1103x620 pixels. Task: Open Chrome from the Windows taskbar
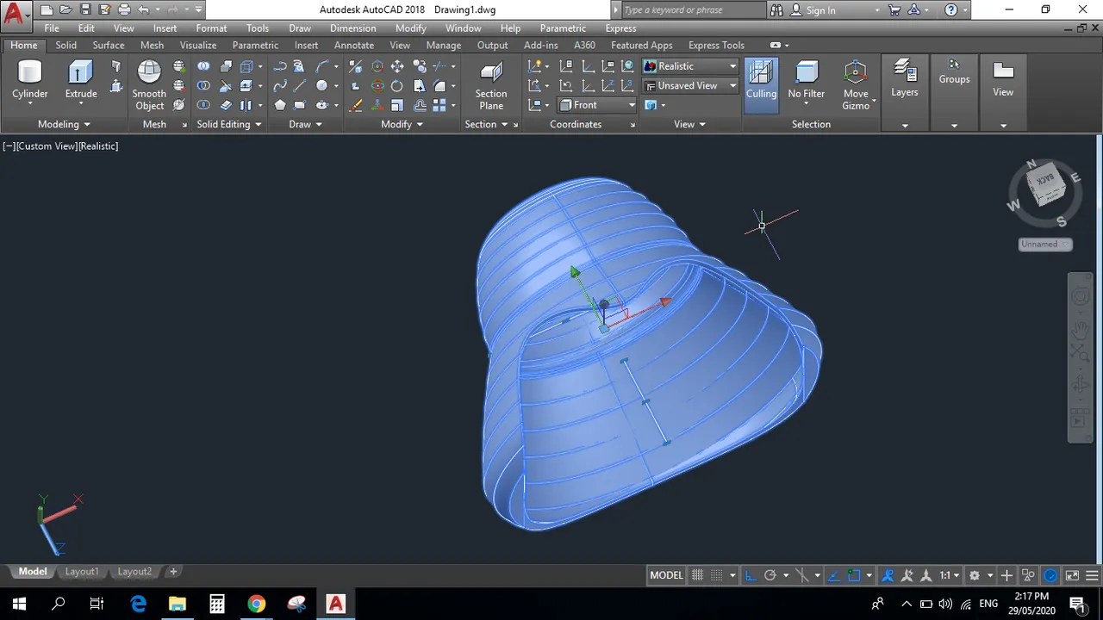[257, 604]
